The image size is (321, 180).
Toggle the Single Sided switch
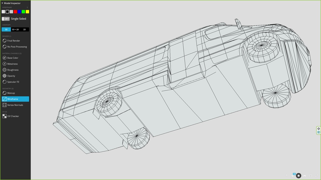tap(5, 19)
